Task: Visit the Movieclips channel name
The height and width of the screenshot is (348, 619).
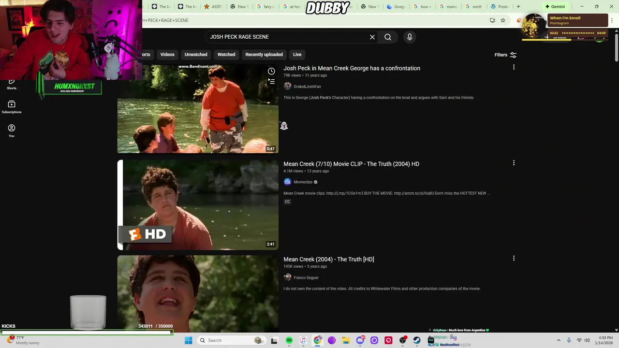Action: (303, 182)
